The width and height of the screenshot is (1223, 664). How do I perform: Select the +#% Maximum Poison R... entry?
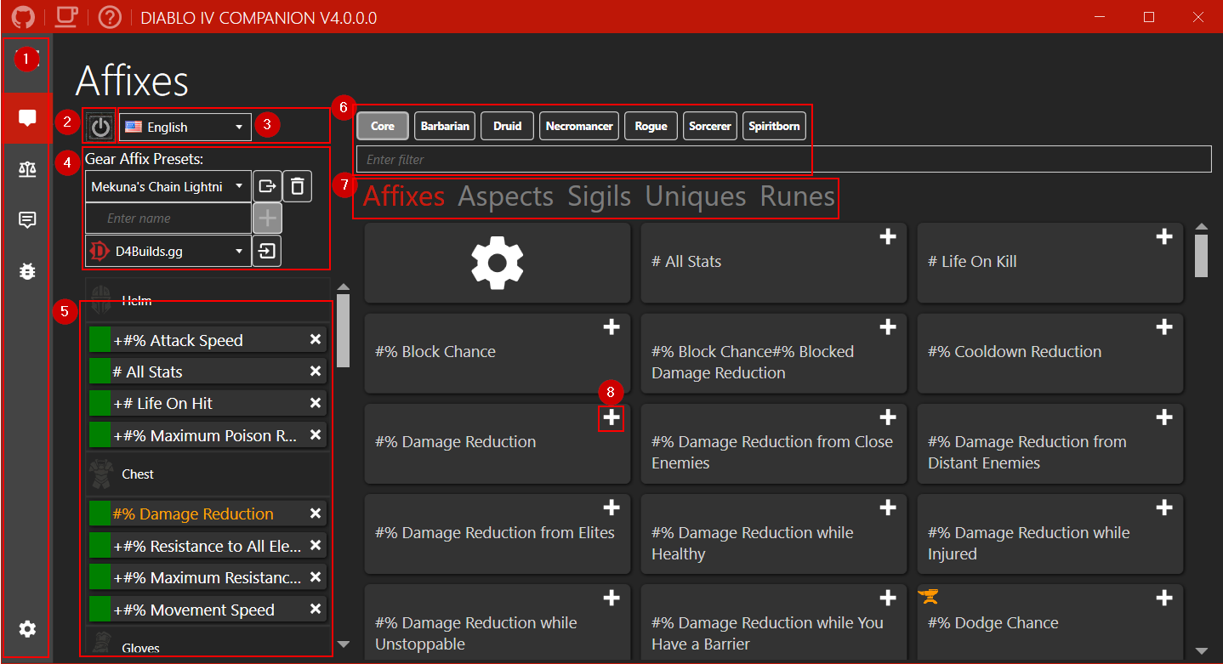[x=208, y=435]
